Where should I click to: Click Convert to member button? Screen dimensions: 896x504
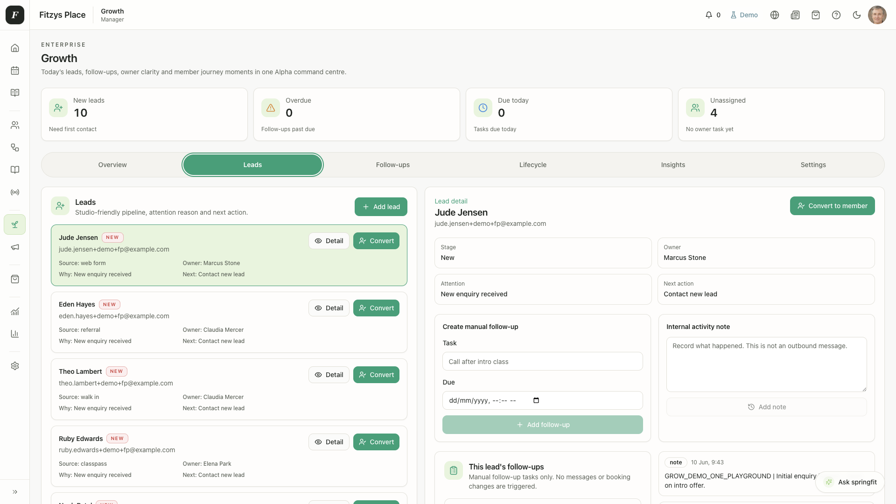[832, 206]
